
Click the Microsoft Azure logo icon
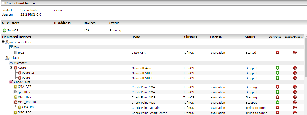click(x=11, y=63)
